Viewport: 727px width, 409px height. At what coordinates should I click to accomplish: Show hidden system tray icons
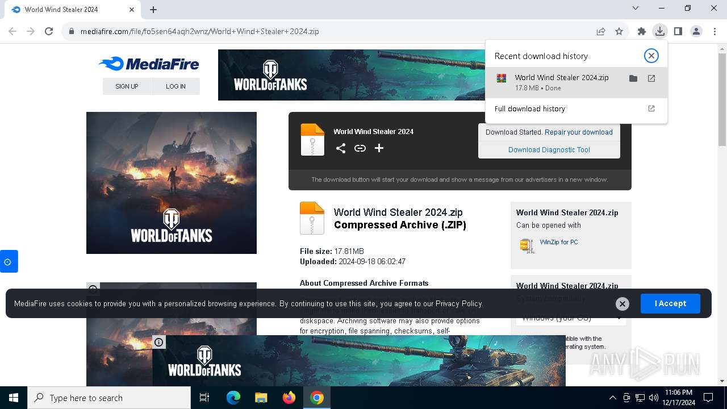(x=612, y=398)
